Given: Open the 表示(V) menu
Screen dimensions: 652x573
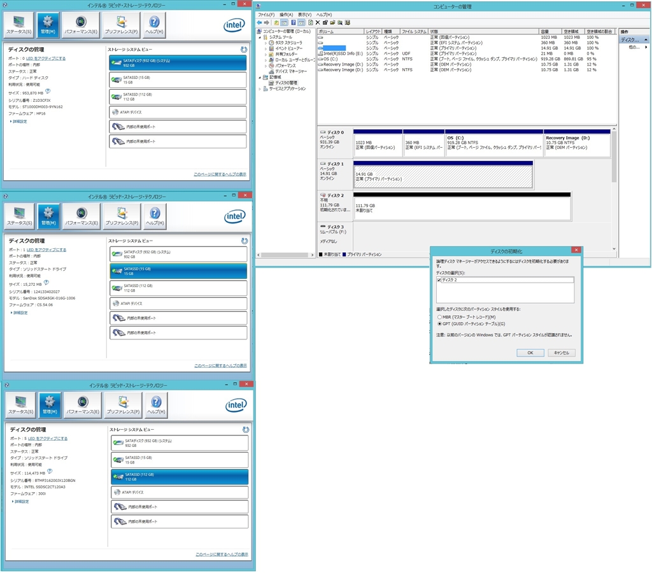Looking at the screenshot, I should click(x=305, y=14).
